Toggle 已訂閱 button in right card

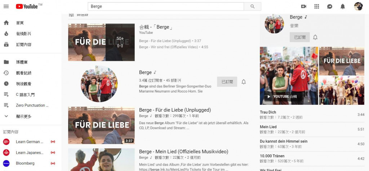(x=299, y=37)
